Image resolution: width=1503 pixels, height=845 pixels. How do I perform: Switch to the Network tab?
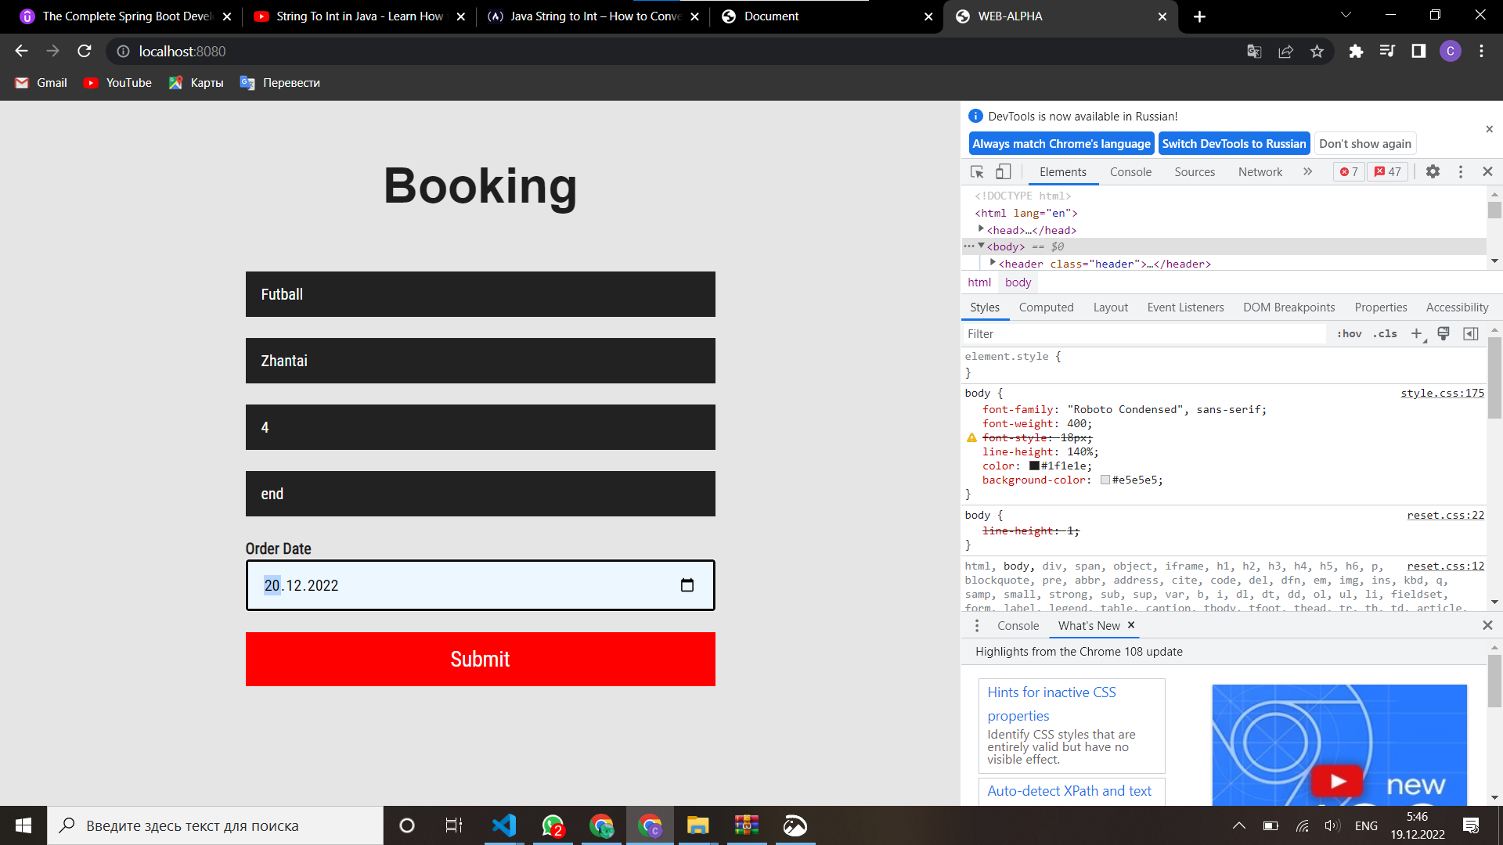(1260, 171)
